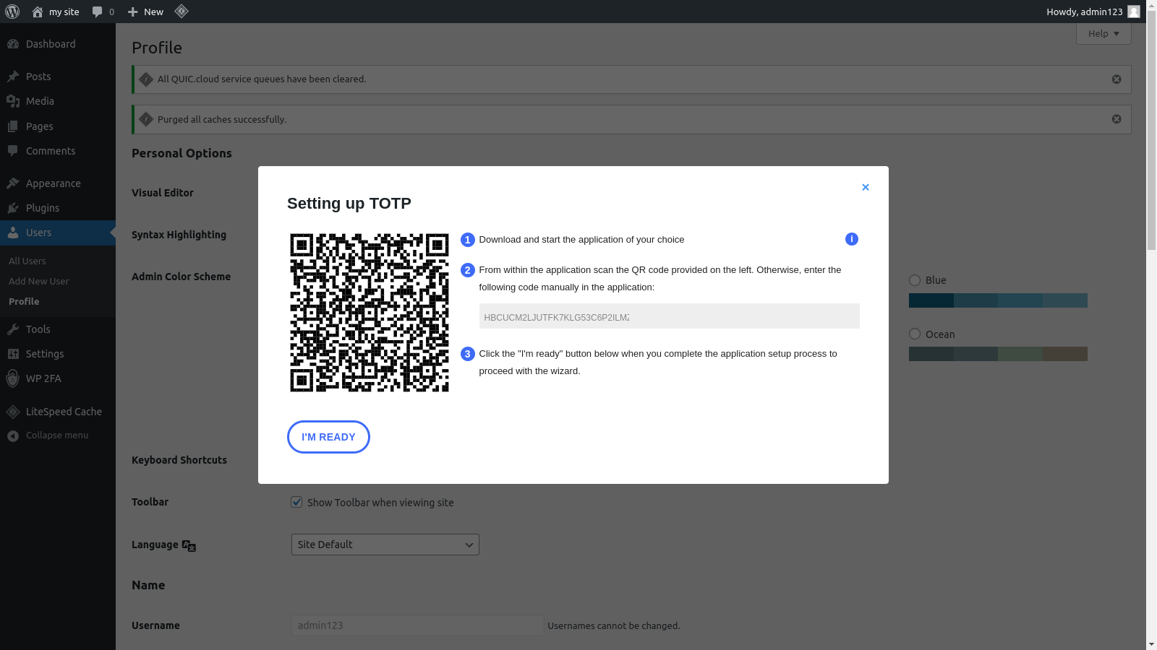Click the manual TOTP code field
Viewport: 1157px width, 650px height.
(668, 316)
